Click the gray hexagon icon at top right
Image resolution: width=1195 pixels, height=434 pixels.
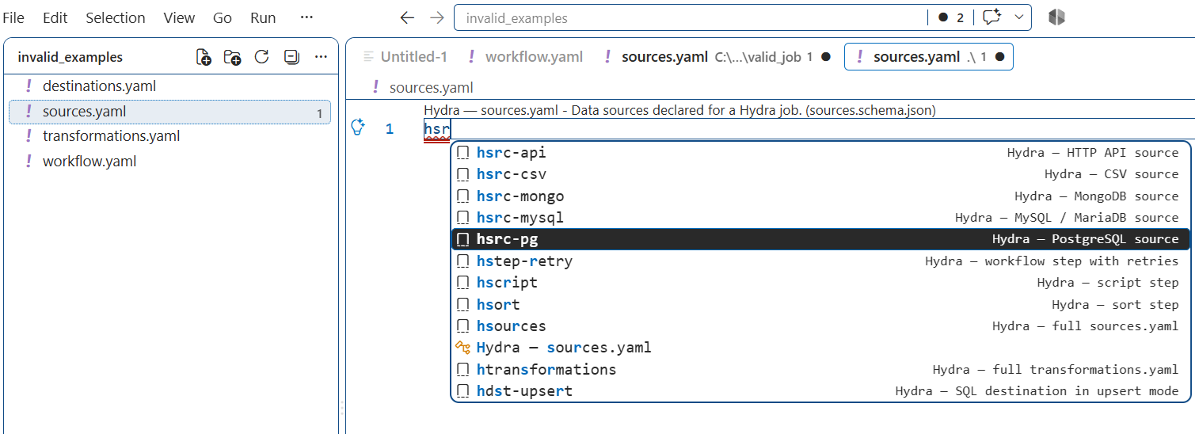[x=1056, y=17]
